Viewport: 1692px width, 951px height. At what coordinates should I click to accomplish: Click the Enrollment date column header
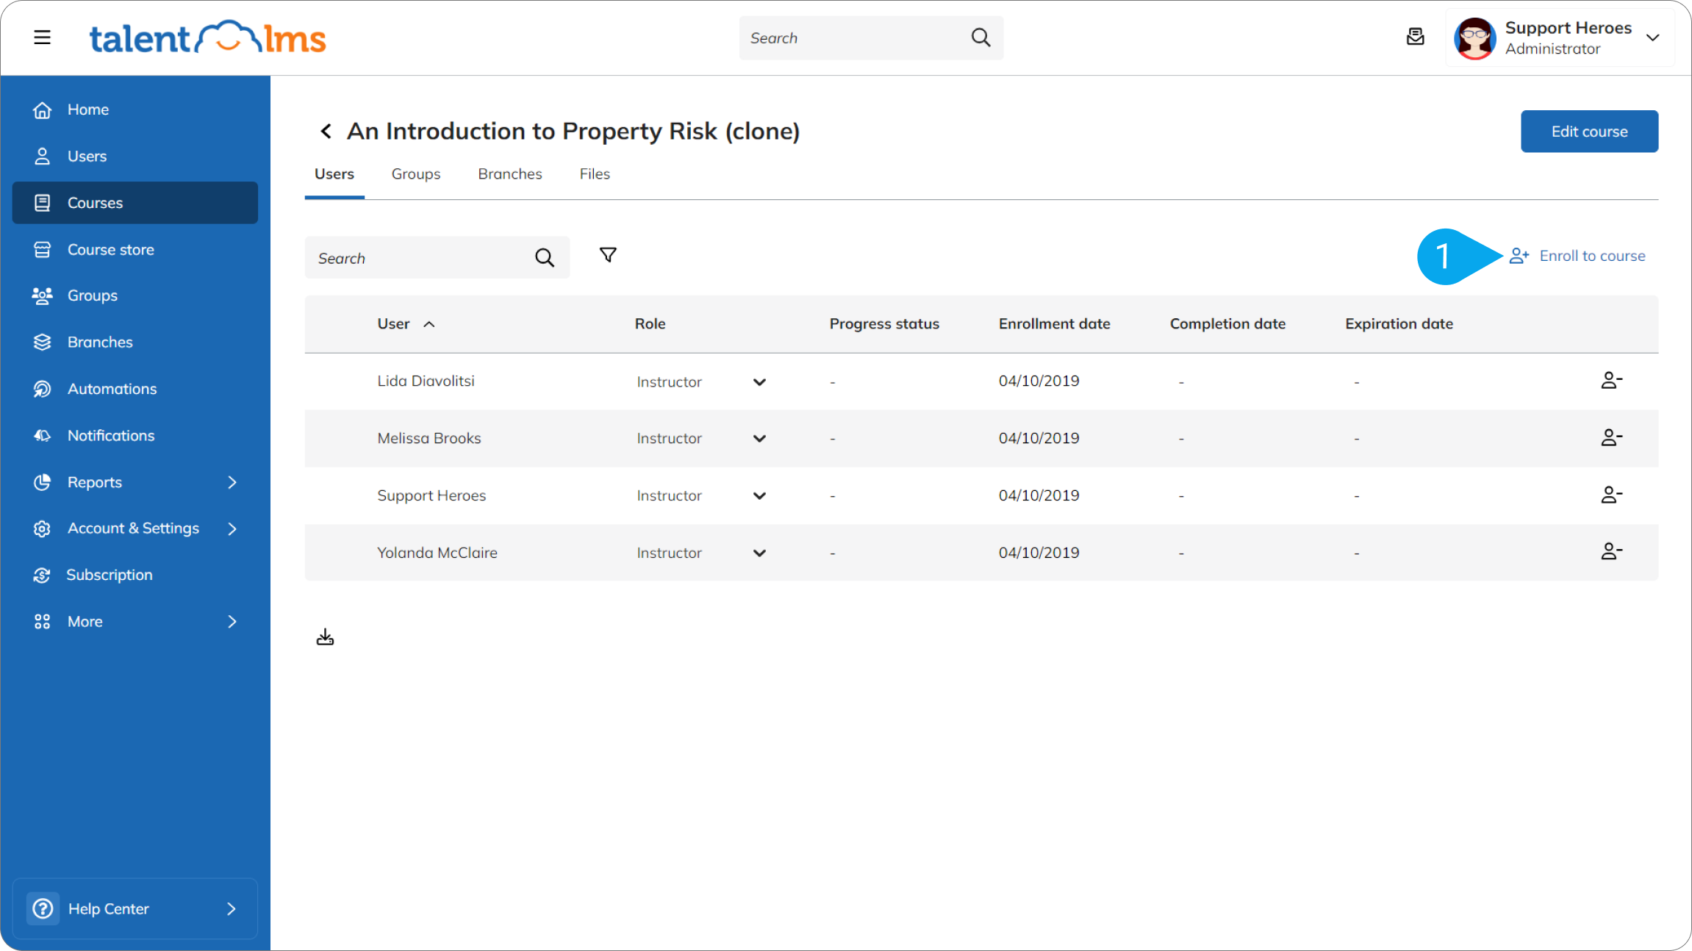[x=1054, y=324]
